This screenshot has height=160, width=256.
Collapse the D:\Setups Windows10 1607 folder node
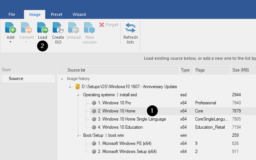pos(70,87)
